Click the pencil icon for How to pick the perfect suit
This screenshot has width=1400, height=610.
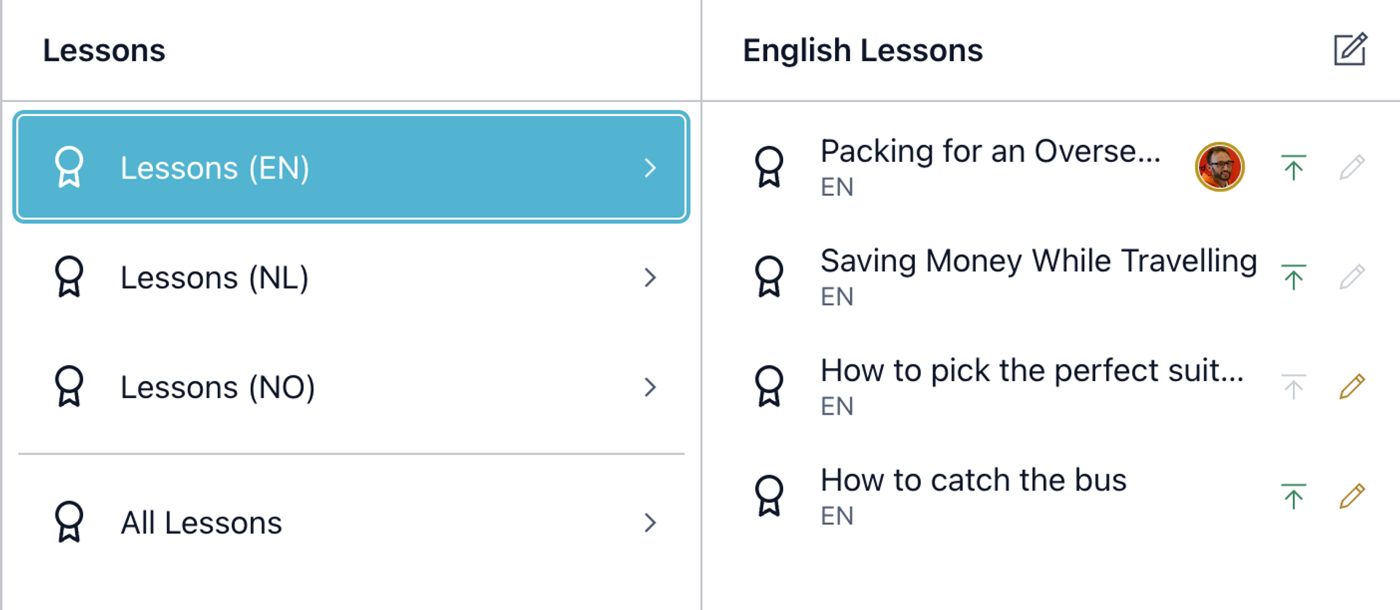click(x=1351, y=386)
